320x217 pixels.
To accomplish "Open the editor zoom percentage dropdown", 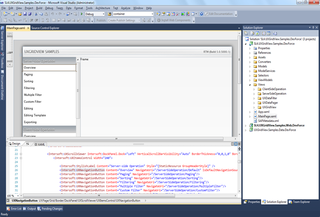I will click(18, 196).
